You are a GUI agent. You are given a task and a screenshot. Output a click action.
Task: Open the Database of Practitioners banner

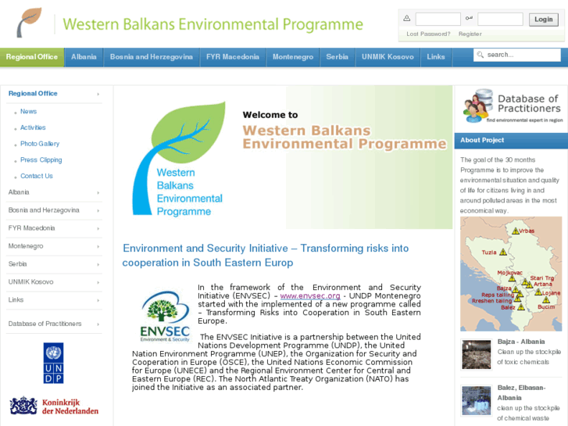coord(512,106)
